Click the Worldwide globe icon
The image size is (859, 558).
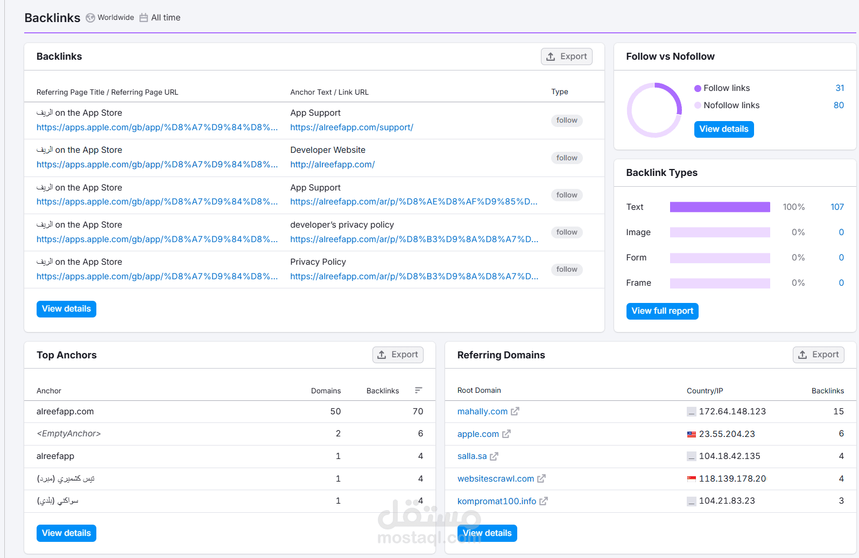90,18
